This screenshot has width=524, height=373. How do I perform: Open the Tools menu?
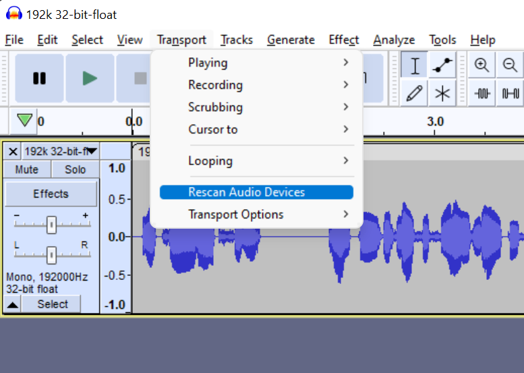pos(442,40)
